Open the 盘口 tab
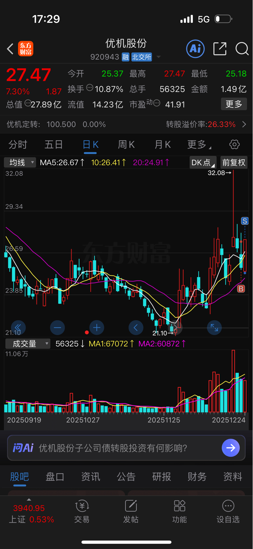Image resolution: width=253 pixels, height=549 pixels. (55, 476)
